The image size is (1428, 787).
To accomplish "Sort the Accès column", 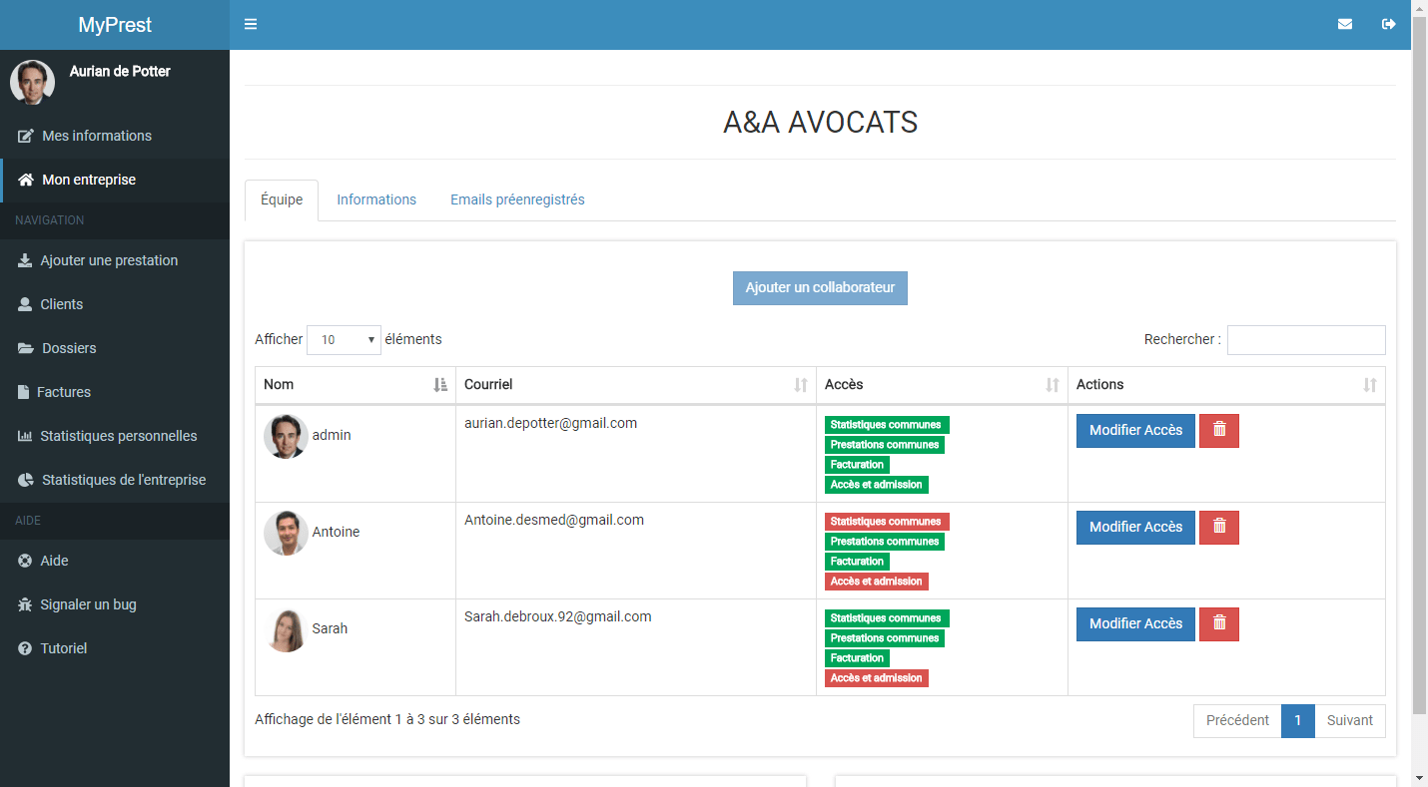I will [1052, 385].
